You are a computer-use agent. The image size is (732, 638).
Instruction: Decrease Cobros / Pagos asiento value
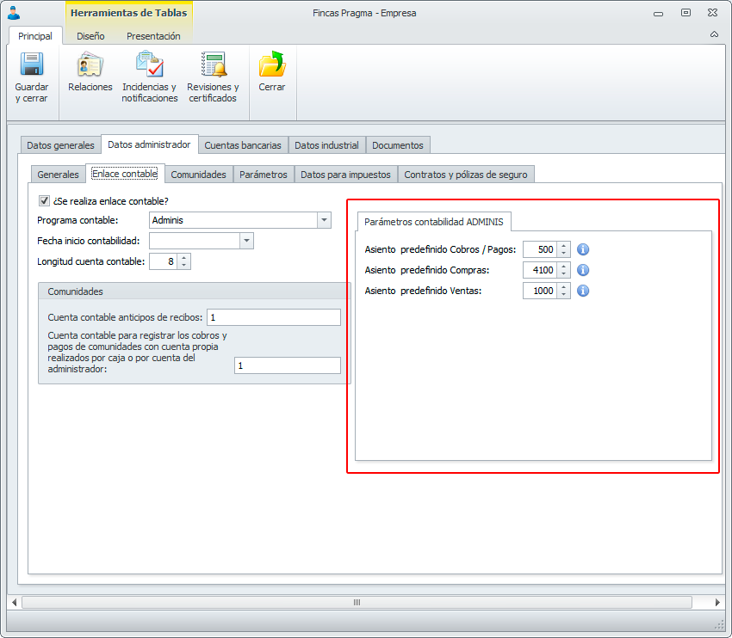click(x=563, y=253)
